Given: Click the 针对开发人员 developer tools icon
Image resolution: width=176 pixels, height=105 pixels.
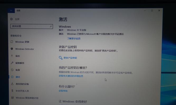Looking at the screenshot, I should 12,91.
